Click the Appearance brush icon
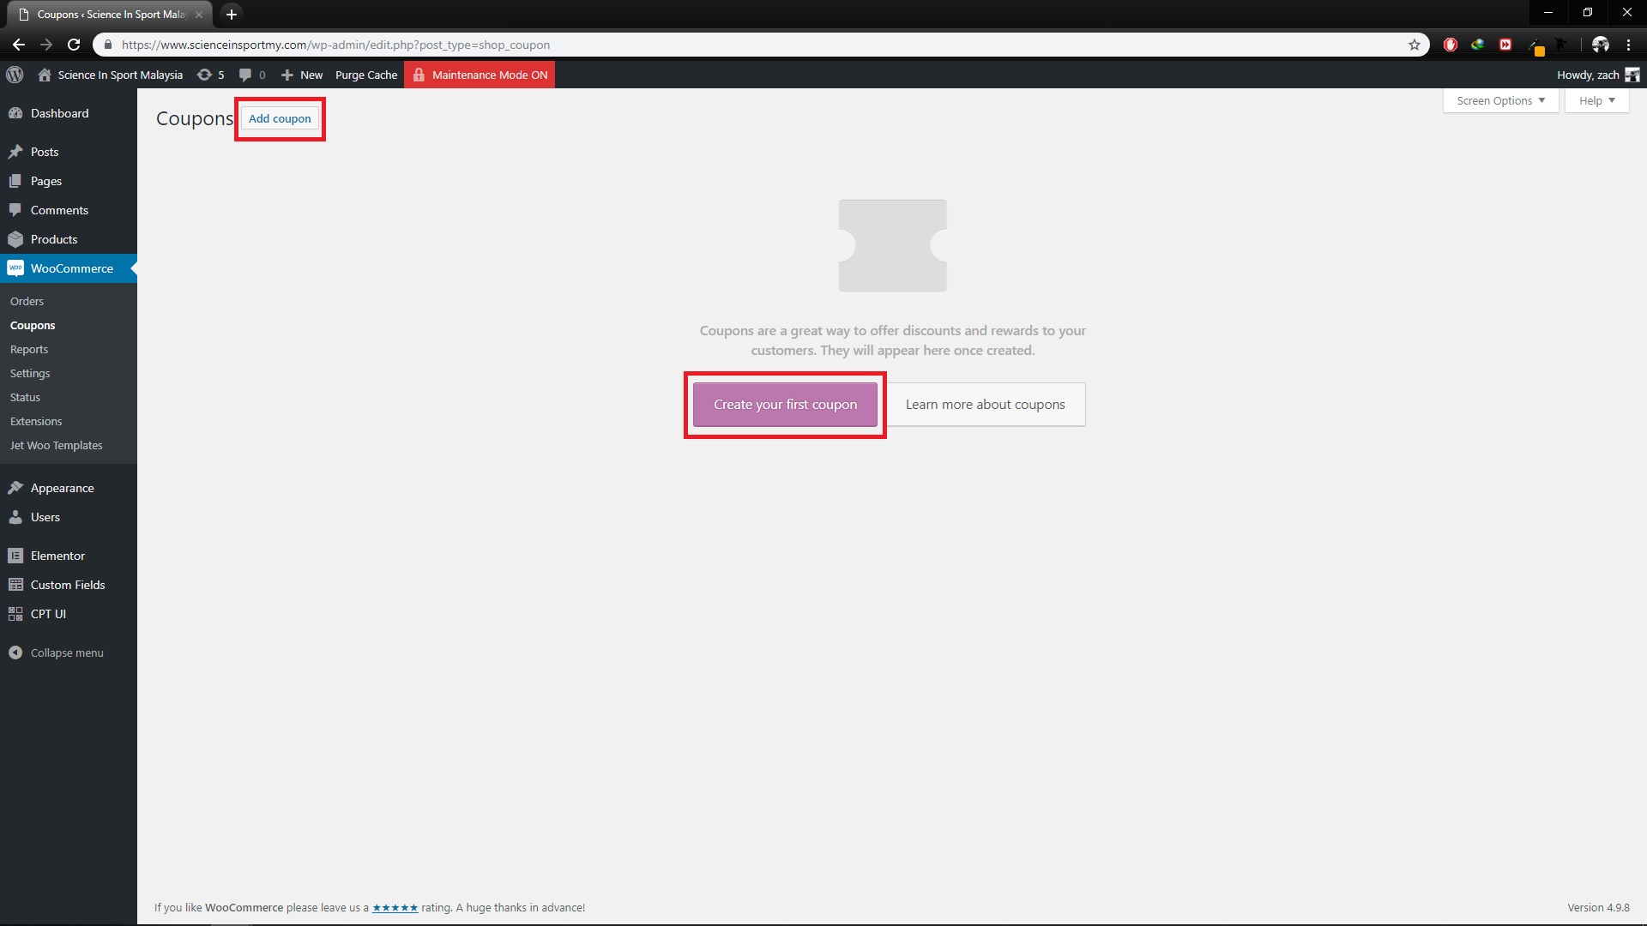This screenshot has height=926, width=1647. pyautogui.click(x=15, y=488)
